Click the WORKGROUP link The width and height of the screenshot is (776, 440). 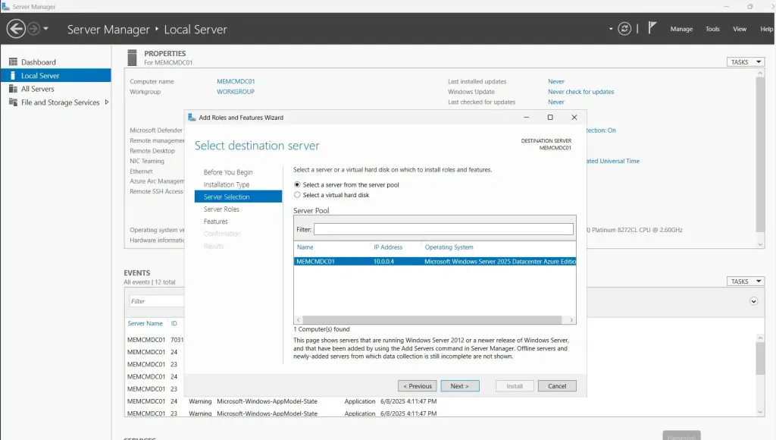[x=236, y=92]
